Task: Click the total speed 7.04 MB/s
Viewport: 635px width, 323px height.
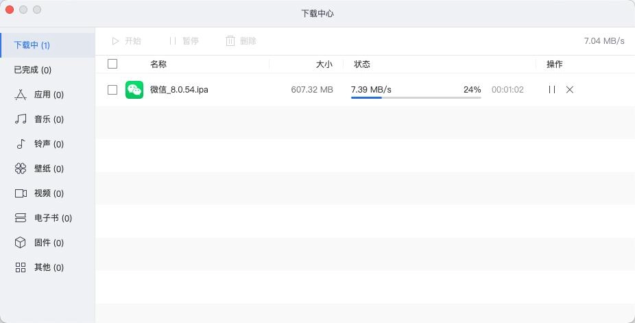Action: [604, 41]
